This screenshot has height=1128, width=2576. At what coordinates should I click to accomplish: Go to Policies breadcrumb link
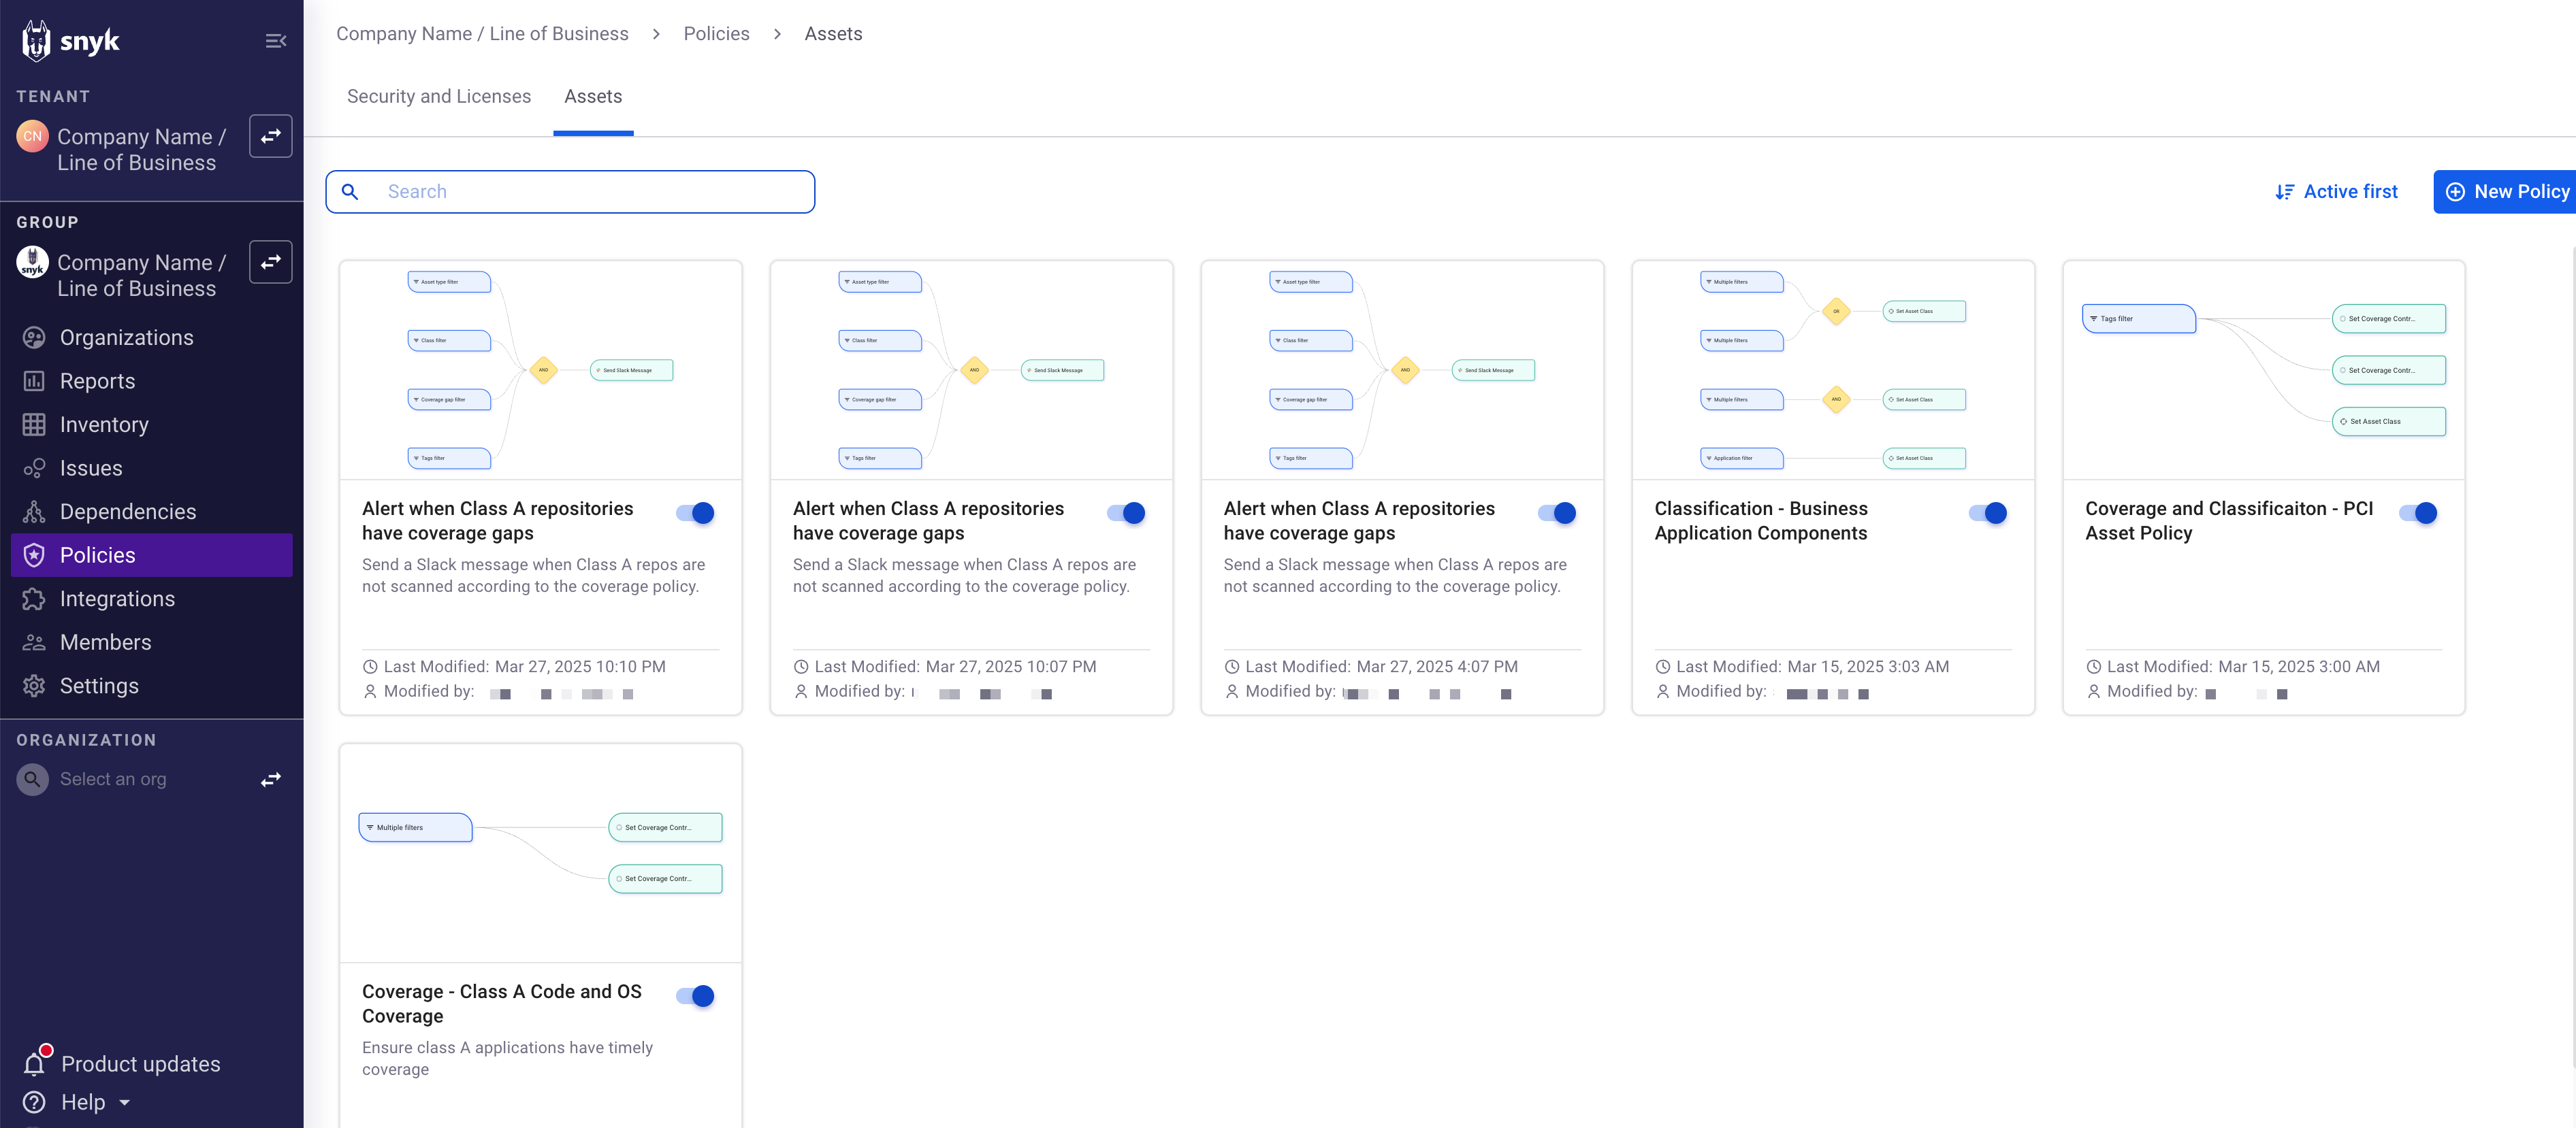click(x=716, y=34)
